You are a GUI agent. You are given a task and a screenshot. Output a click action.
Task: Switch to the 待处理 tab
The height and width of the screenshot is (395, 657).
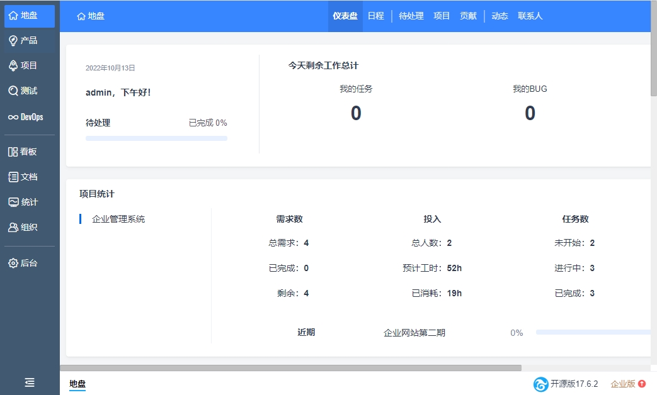[411, 16]
